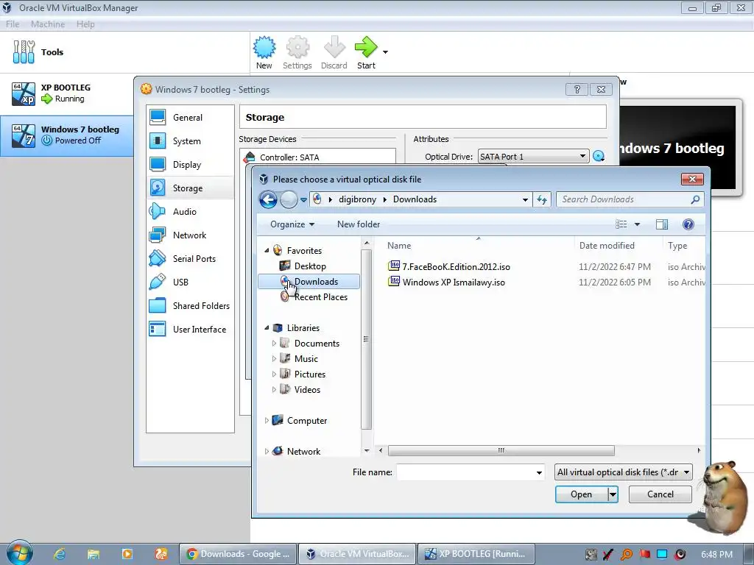Viewport: 754px width, 565px height.
Task: Open the File menu
Action: pyautogui.click(x=13, y=24)
